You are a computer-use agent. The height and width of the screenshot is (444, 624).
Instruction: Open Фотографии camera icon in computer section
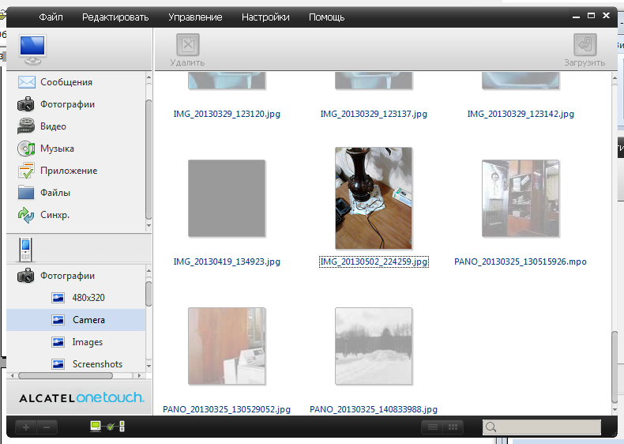click(x=26, y=104)
